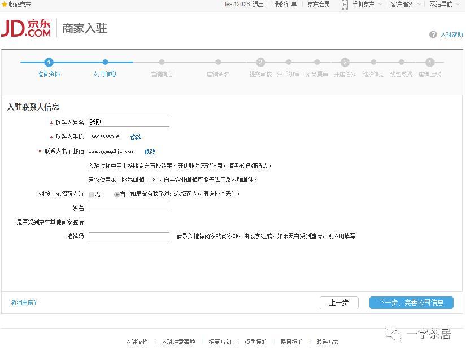Open footer link 资质标准

[255, 342]
